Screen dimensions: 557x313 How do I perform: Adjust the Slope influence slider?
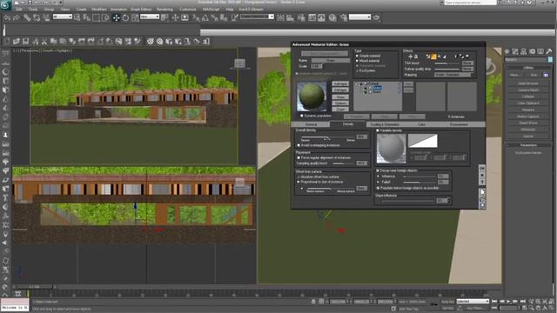pyautogui.click(x=408, y=201)
